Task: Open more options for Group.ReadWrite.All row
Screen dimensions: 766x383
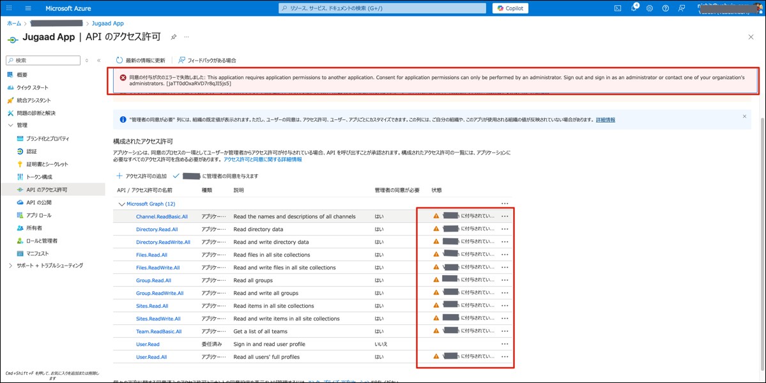Action: [x=505, y=293]
